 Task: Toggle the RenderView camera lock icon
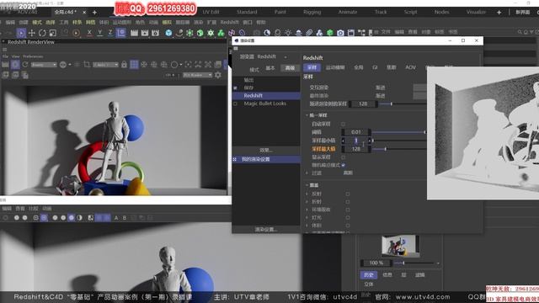coord(124,65)
